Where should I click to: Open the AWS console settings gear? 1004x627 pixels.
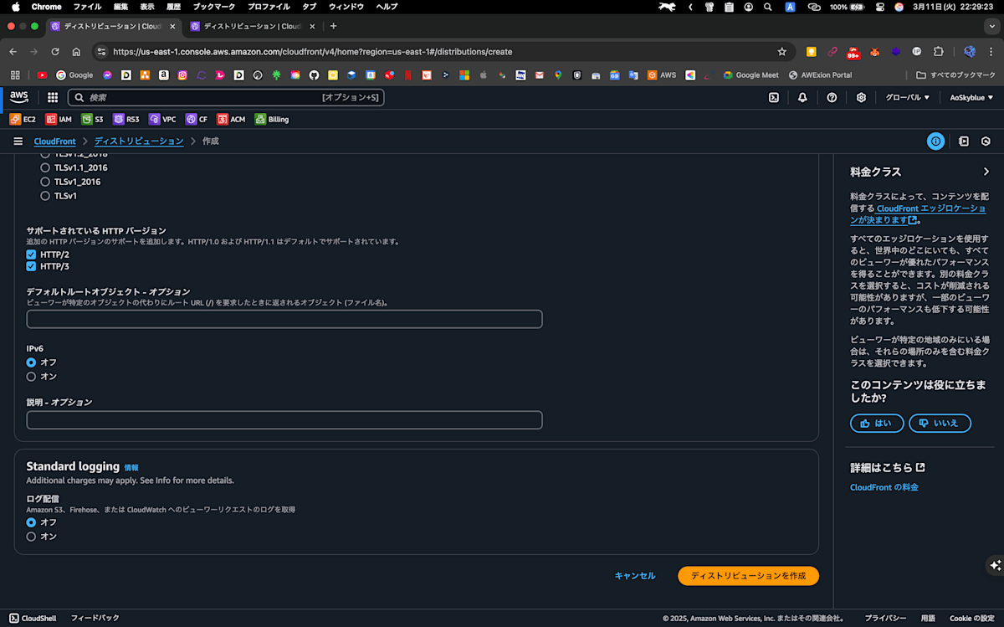[861, 97]
